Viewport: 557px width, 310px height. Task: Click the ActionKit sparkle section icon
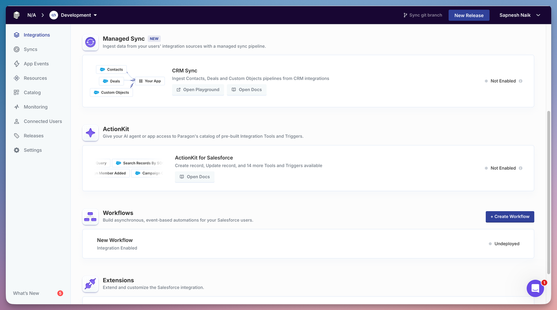point(91,133)
